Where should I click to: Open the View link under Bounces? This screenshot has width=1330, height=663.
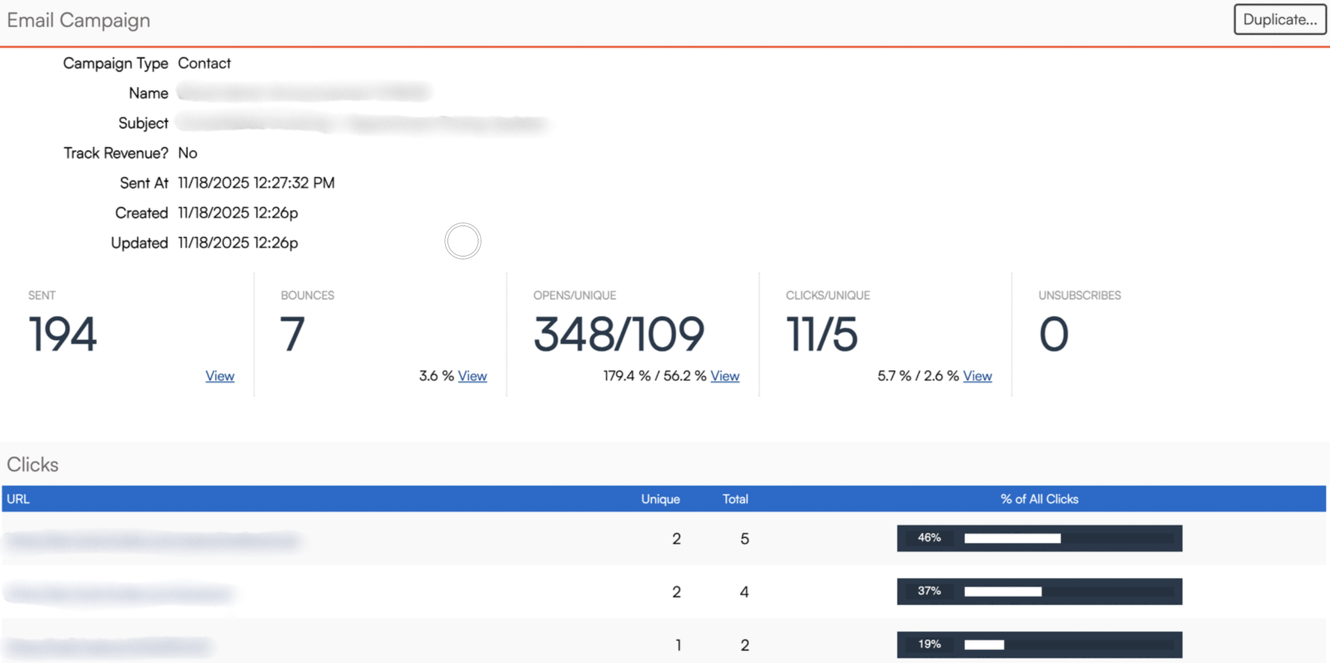(x=472, y=376)
